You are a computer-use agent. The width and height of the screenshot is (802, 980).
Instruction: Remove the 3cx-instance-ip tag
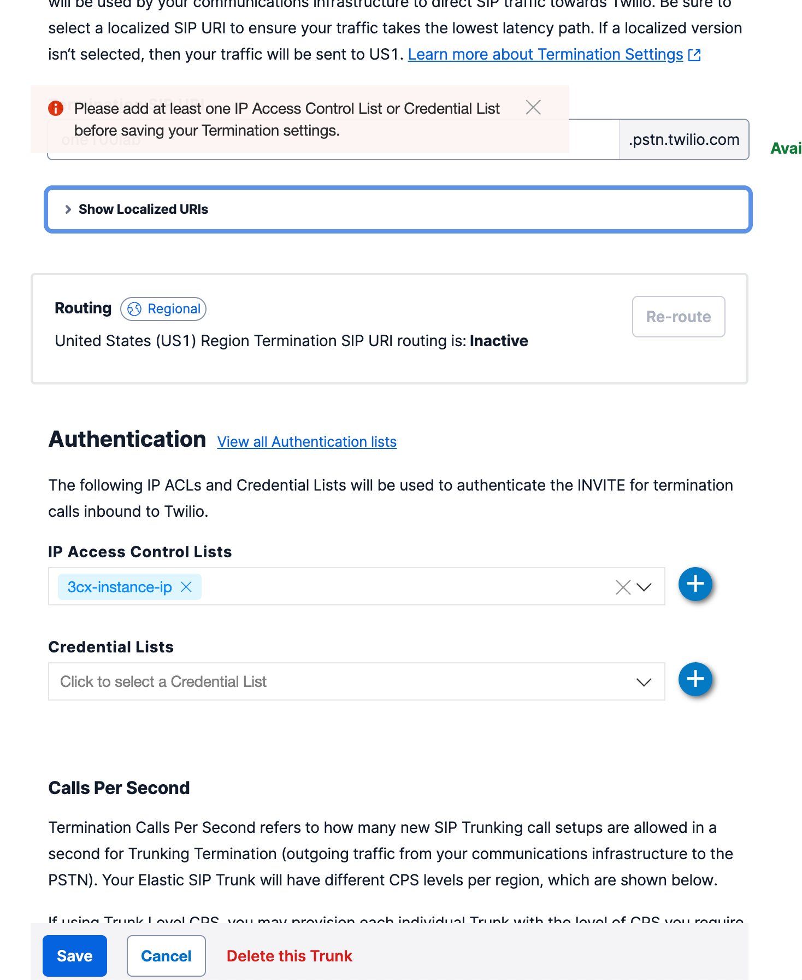[186, 587]
